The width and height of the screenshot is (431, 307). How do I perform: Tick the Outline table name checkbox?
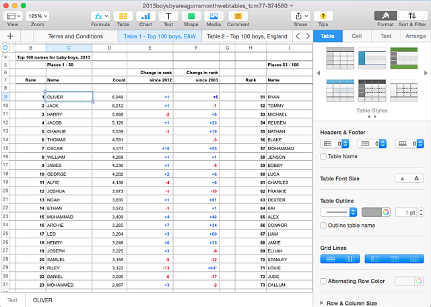324,225
